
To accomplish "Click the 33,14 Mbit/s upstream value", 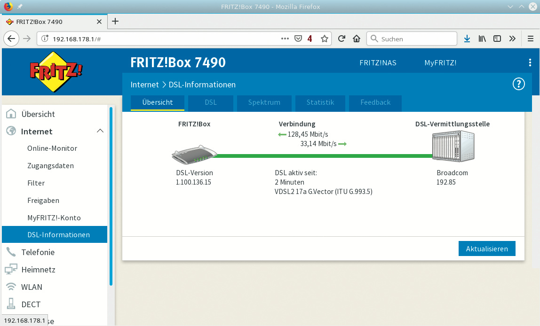I will tap(318, 144).
